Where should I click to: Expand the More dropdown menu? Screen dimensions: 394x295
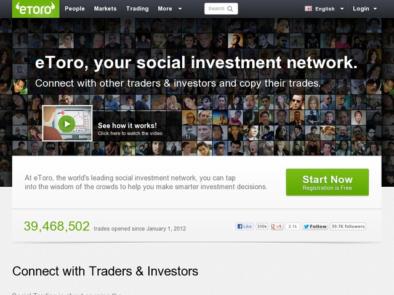point(170,9)
